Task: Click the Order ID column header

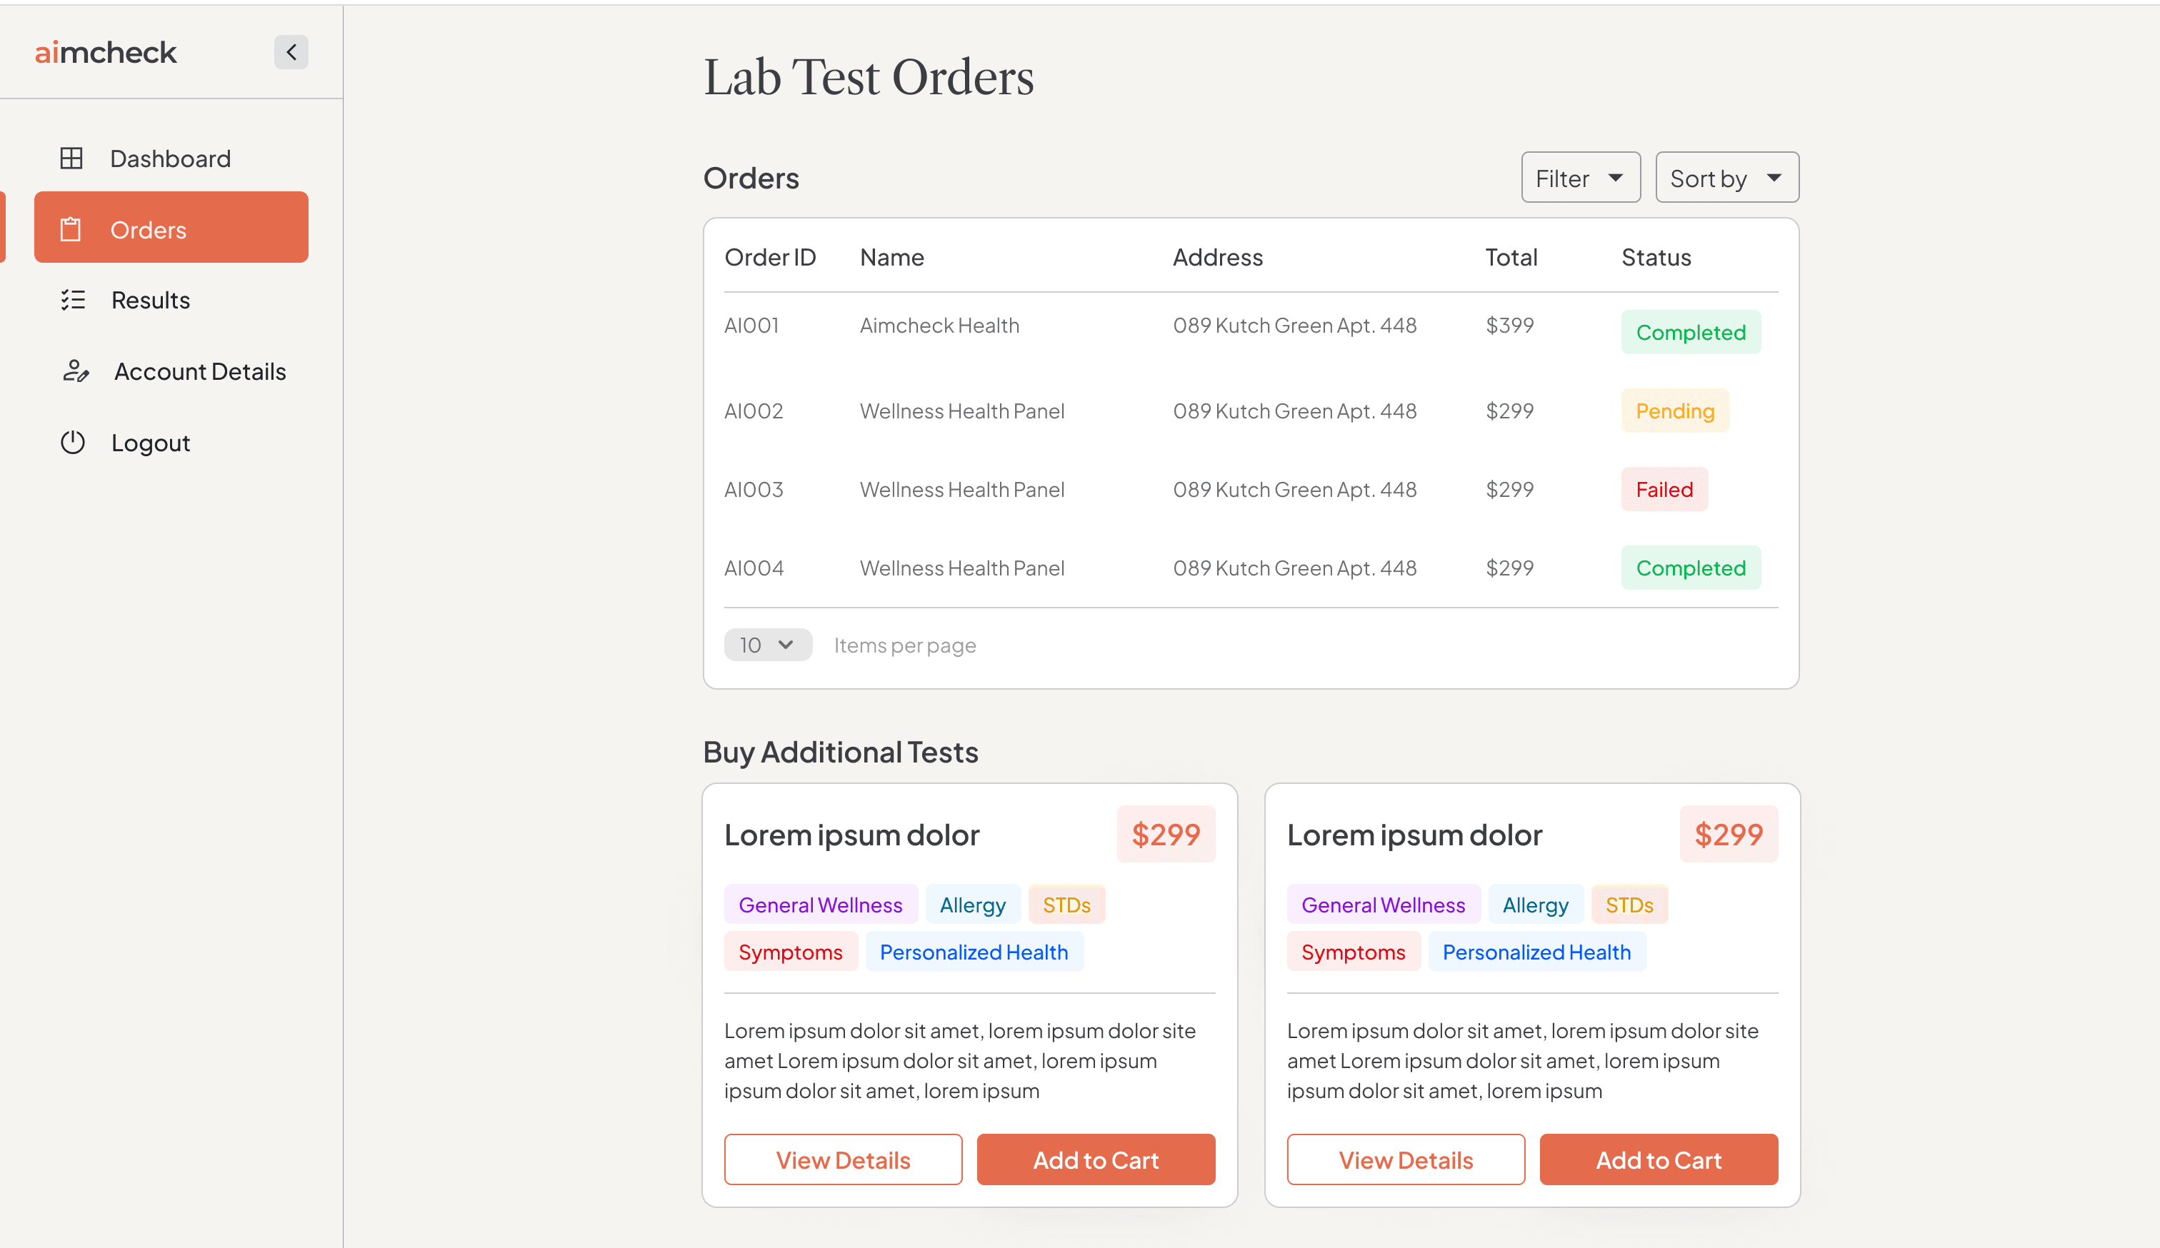Action: pyautogui.click(x=770, y=257)
